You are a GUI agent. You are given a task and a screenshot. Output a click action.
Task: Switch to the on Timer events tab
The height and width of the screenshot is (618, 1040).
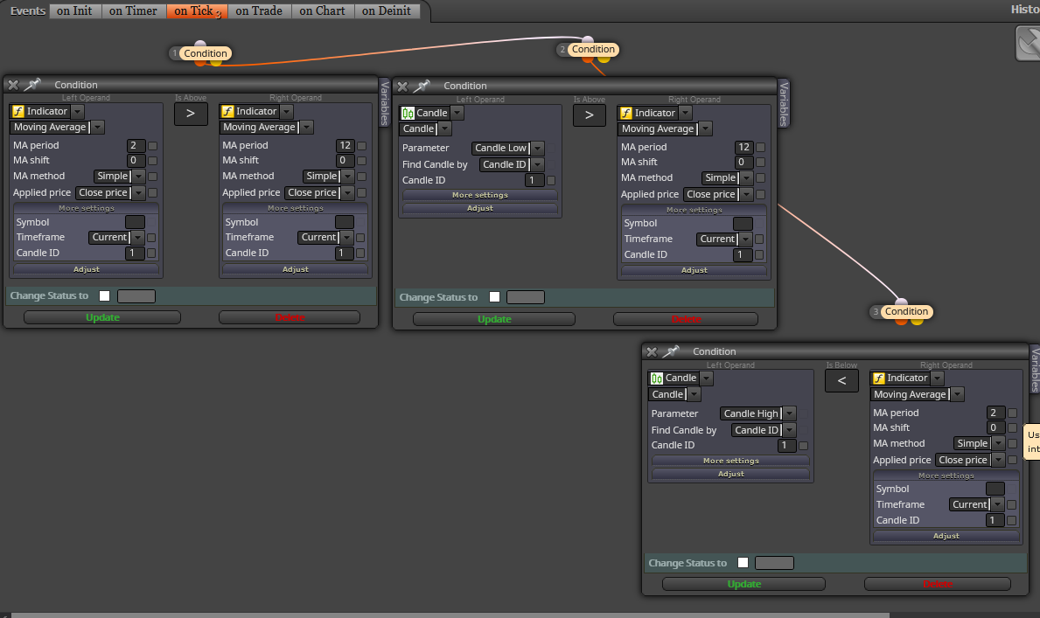[x=133, y=10]
